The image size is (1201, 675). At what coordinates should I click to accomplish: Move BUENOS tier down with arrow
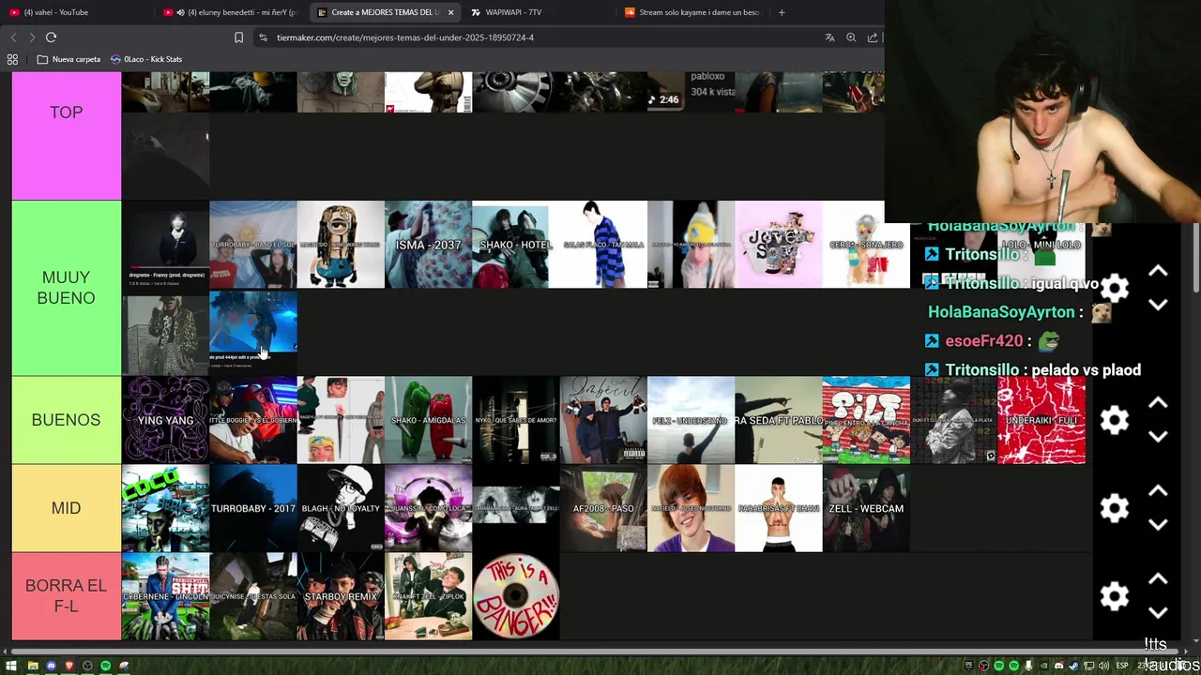click(x=1158, y=437)
